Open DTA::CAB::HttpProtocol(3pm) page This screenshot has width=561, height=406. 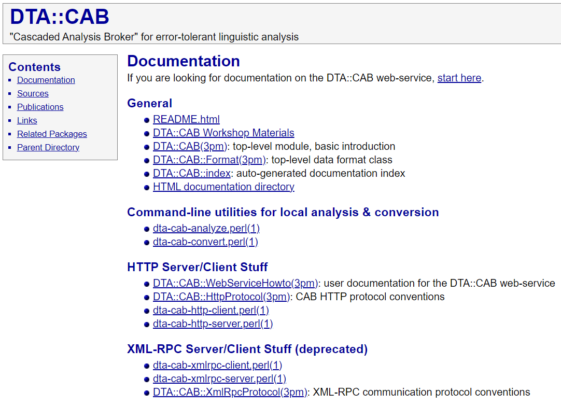[x=221, y=297]
